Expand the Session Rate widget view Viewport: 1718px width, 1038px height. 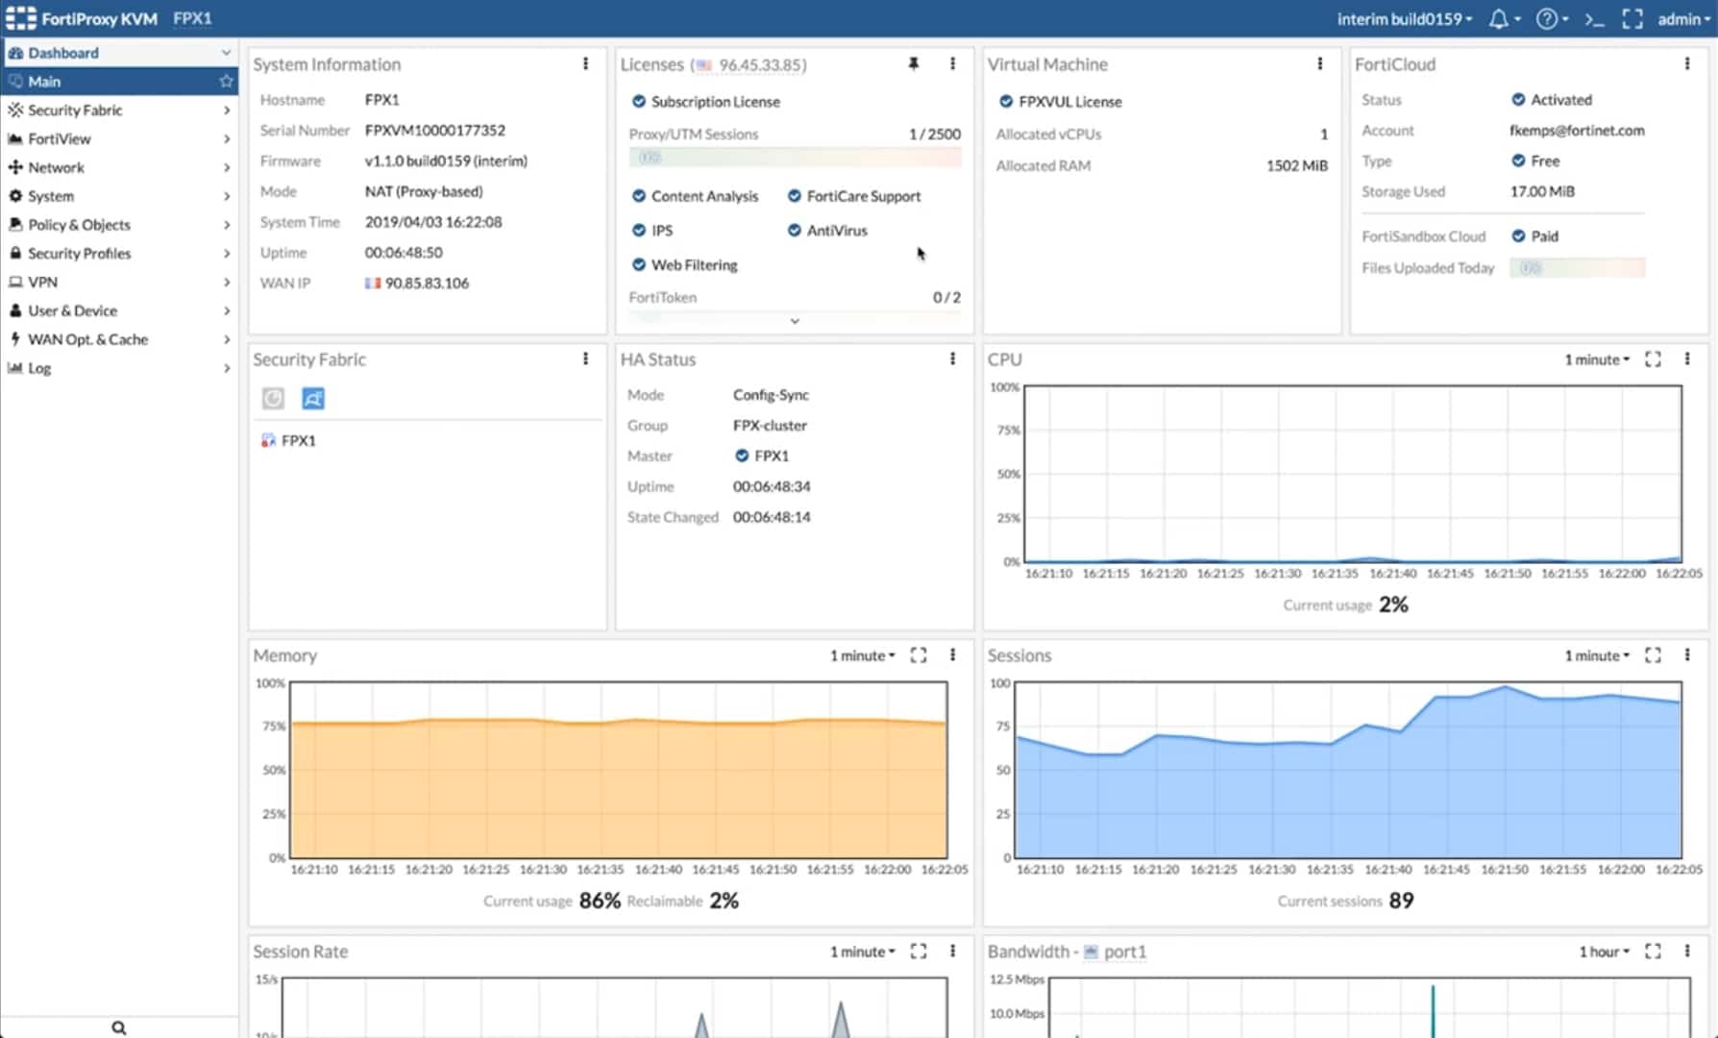pyautogui.click(x=919, y=951)
